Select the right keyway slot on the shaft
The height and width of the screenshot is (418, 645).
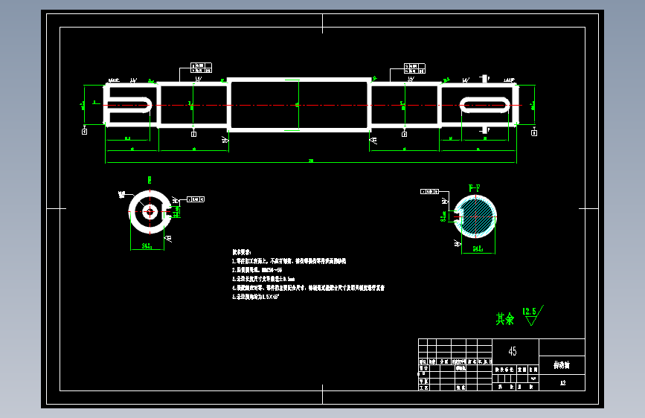pyautogui.click(x=484, y=105)
